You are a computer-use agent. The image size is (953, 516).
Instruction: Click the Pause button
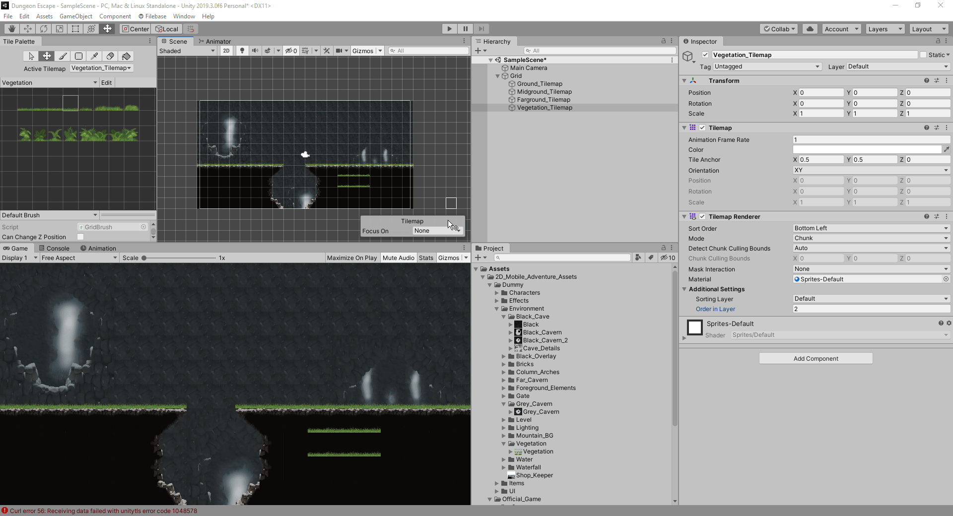(x=465, y=29)
